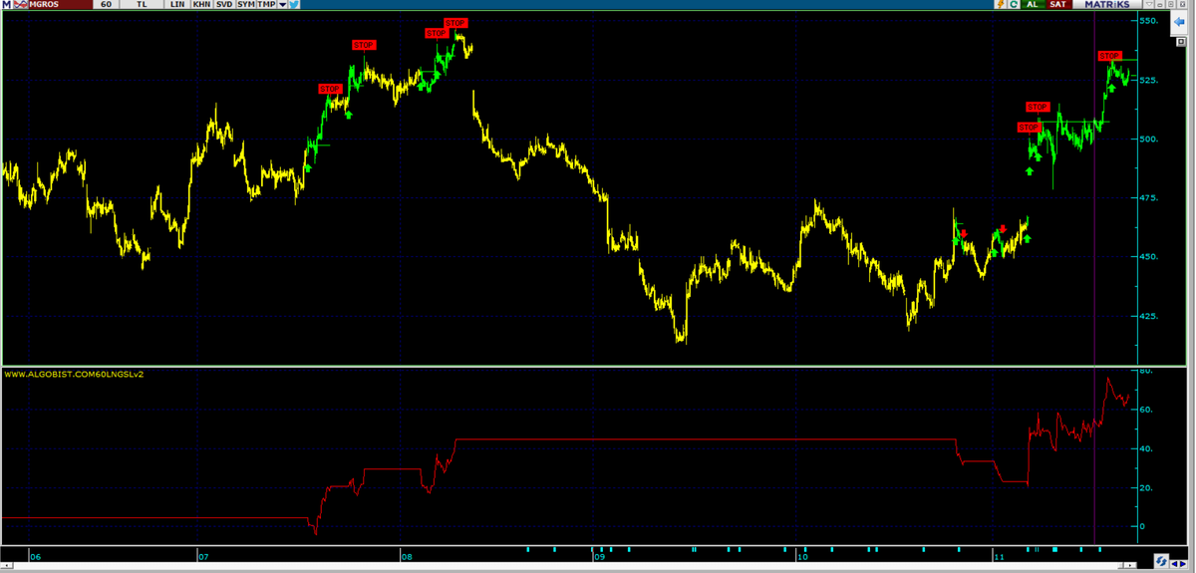
Task: Click the blue arrow icon beside price axis
Action: pos(1179,21)
